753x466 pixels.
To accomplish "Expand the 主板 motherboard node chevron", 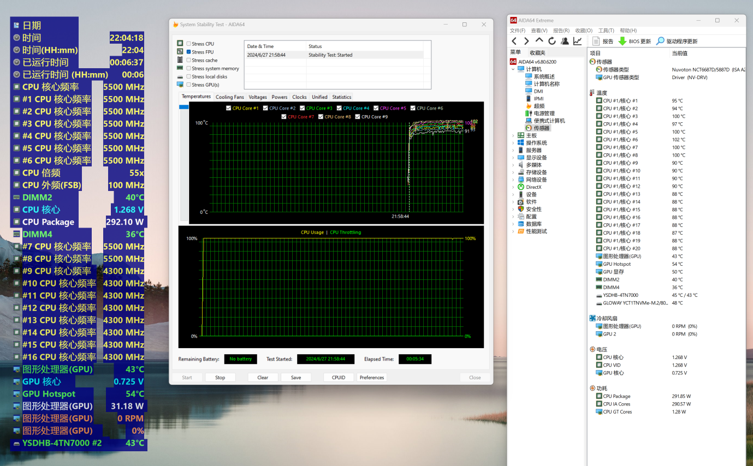I will [x=513, y=135].
